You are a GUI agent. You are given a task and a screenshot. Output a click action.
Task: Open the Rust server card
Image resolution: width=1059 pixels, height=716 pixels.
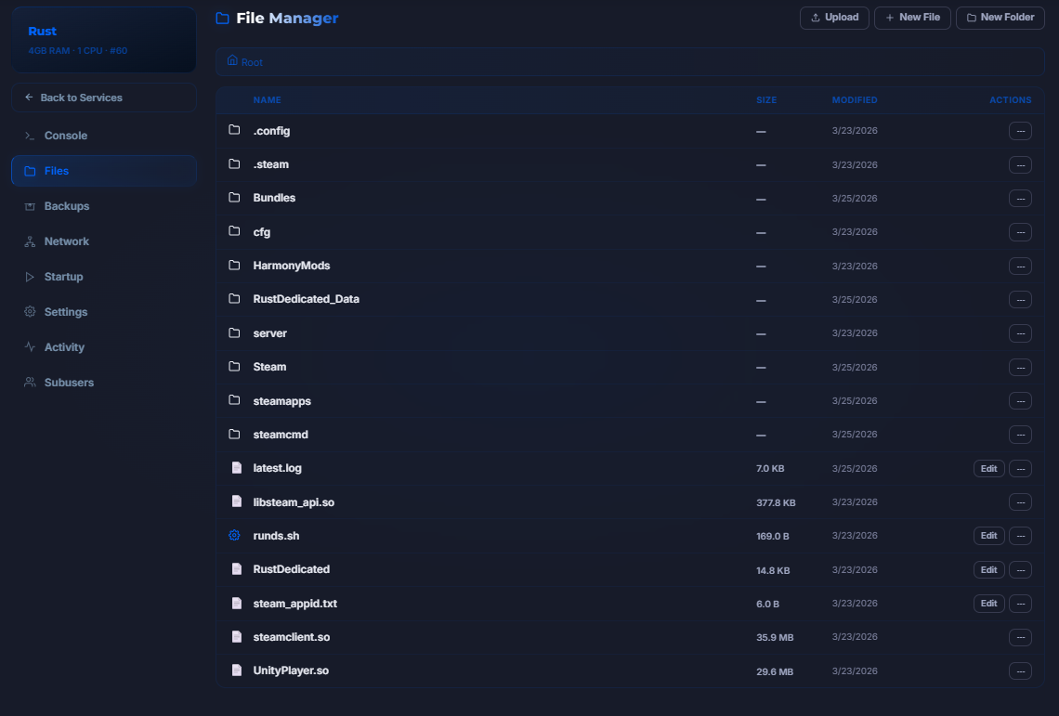click(103, 39)
